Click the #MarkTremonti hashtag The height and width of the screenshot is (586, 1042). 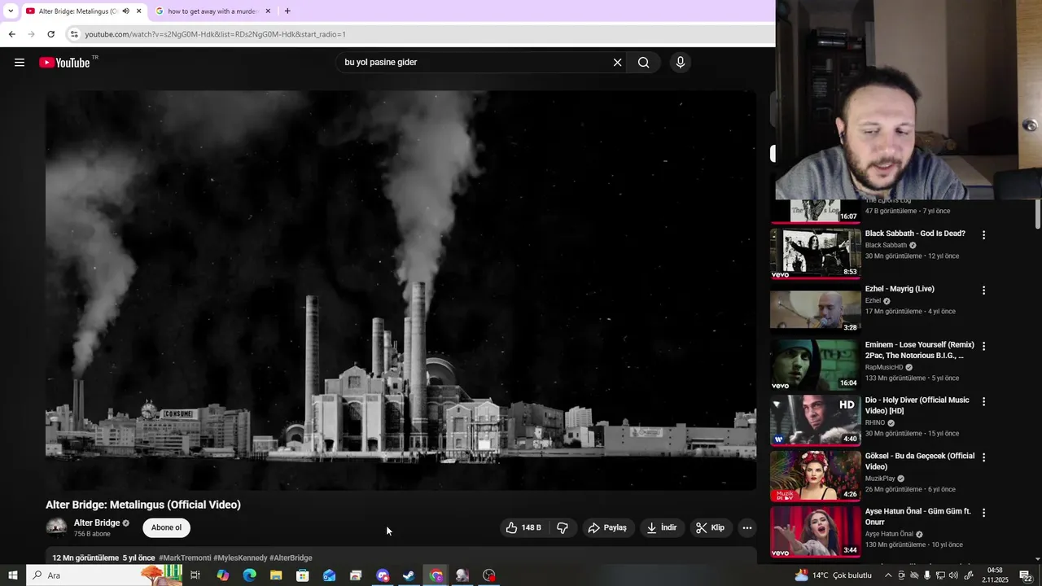(x=185, y=558)
